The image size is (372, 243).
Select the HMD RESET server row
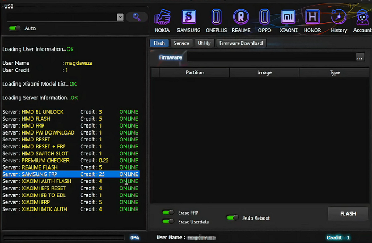(71, 139)
